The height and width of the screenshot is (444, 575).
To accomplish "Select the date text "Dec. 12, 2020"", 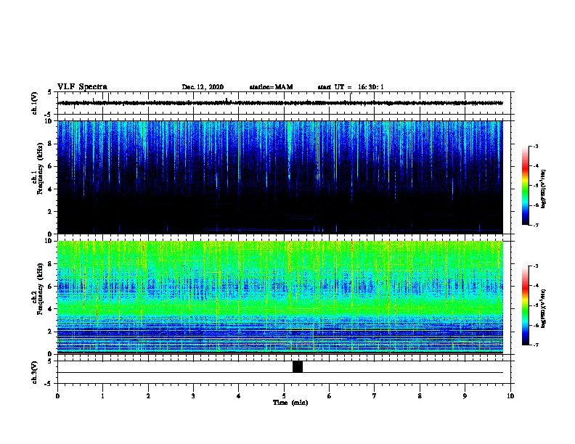I will tap(203, 87).
